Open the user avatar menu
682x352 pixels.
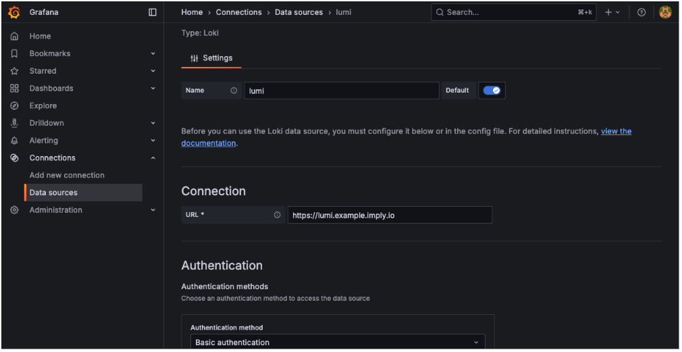coord(665,12)
